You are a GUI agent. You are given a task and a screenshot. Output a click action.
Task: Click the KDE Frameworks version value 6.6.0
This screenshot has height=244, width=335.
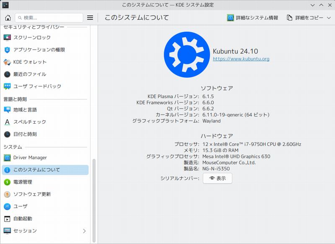coord(208,103)
